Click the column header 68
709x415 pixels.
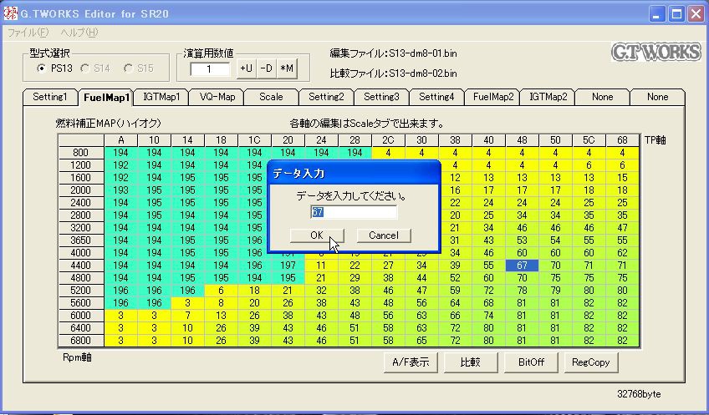coord(622,140)
